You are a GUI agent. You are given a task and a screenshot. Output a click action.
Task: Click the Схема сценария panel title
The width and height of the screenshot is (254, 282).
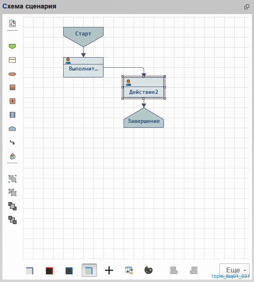(x=29, y=6)
